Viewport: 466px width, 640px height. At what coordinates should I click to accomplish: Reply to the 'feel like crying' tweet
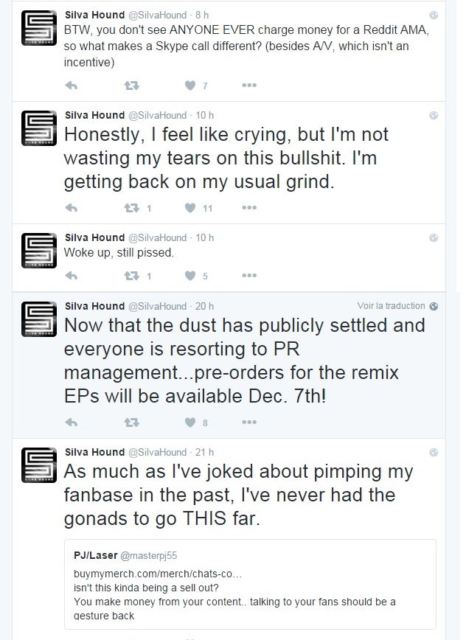[72, 208]
